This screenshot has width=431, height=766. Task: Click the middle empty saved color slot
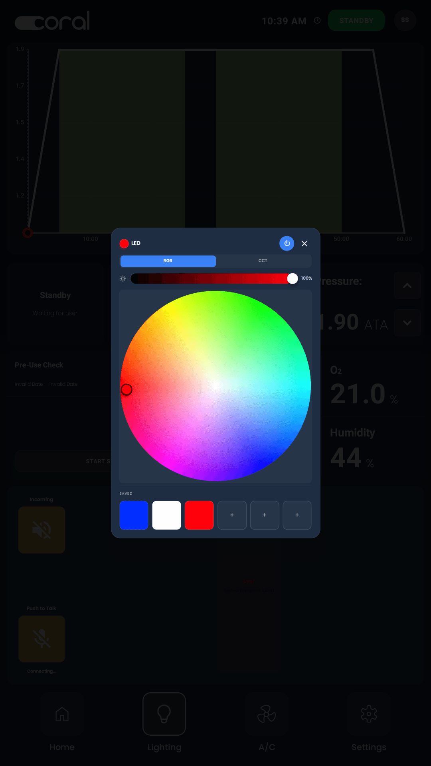tap(265, 515)
